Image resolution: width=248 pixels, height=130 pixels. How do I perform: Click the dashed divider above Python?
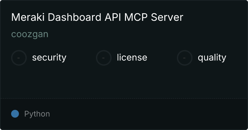click(x=124, y=98)
